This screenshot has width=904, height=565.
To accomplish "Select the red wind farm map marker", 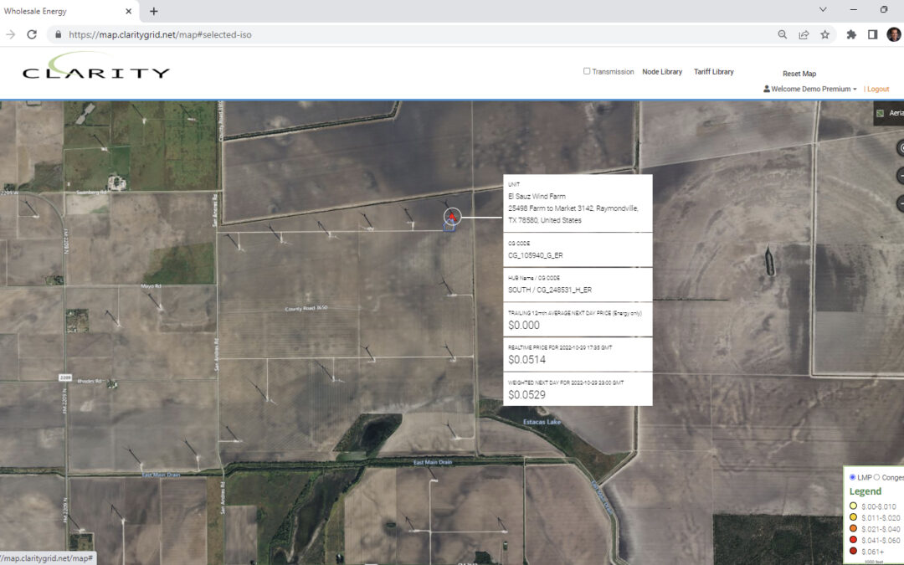I will point(453,216).
